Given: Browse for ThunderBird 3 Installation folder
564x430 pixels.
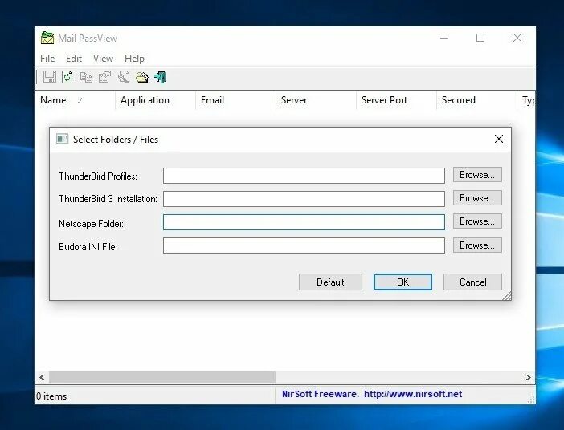Looking at the screenshot, I should [477, 198].
